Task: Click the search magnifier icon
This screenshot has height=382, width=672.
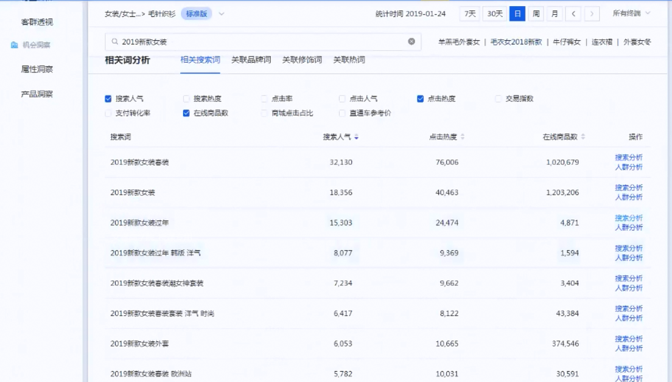Action: point(114,42)
